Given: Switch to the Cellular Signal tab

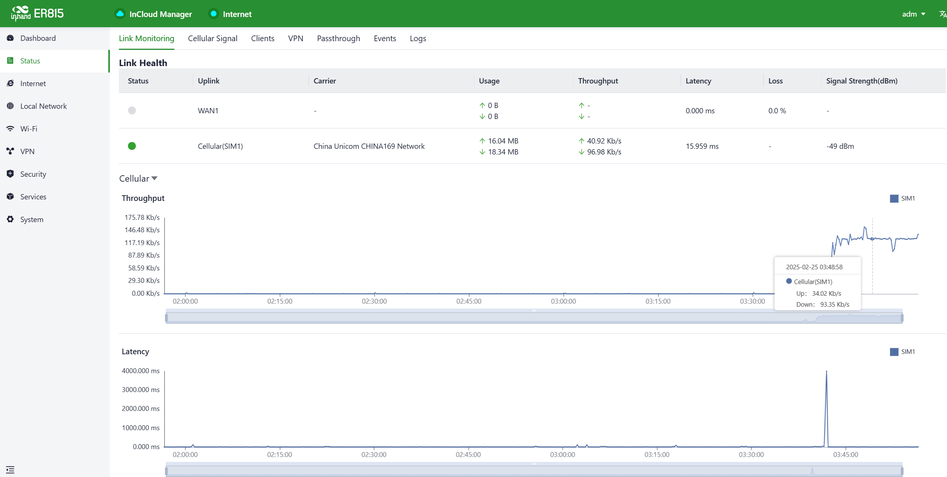Looking at the screenshot, I should point(212,39).
